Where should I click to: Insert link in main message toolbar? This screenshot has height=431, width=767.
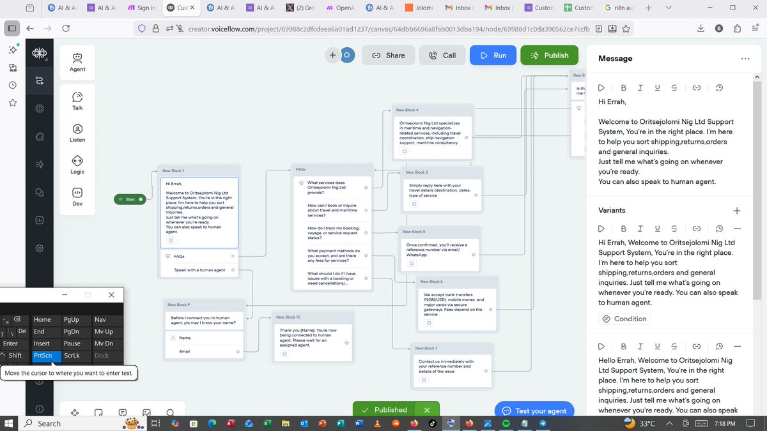tap(697, 87)
